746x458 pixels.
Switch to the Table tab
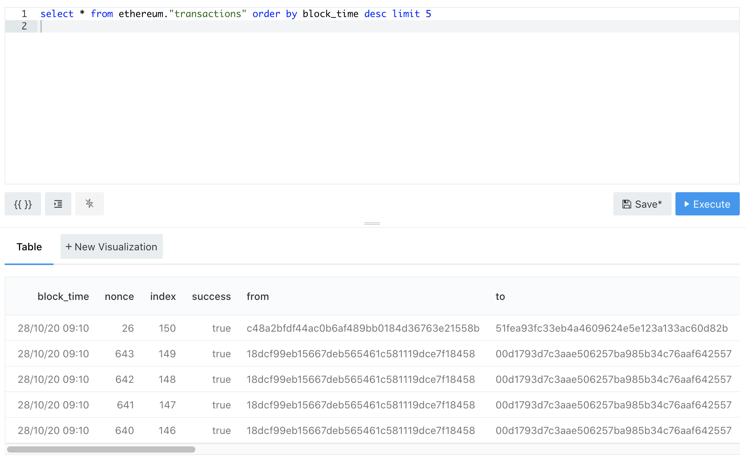[x=29, y=247]
